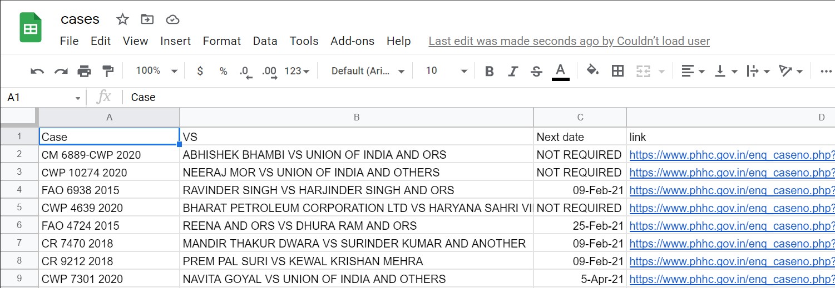Expand the Default (Arial) font dropdown
This screenshot has height=288, width=835.
(x=368, y=71)
